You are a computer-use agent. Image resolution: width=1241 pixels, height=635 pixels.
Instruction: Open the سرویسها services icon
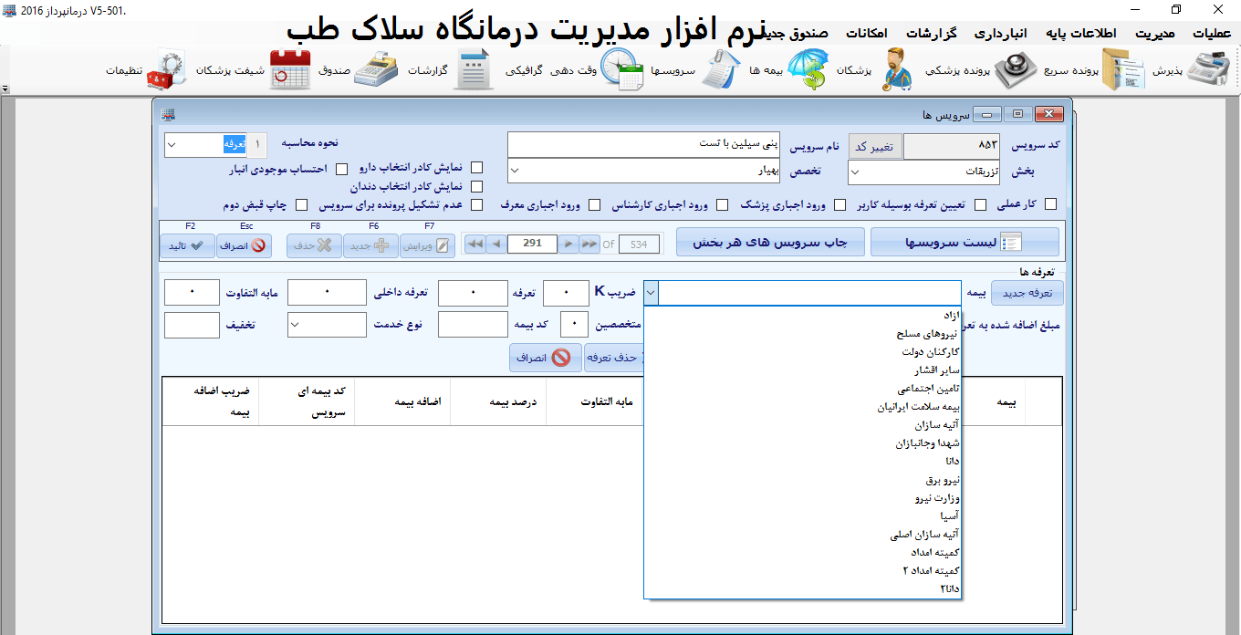[723, 70]
